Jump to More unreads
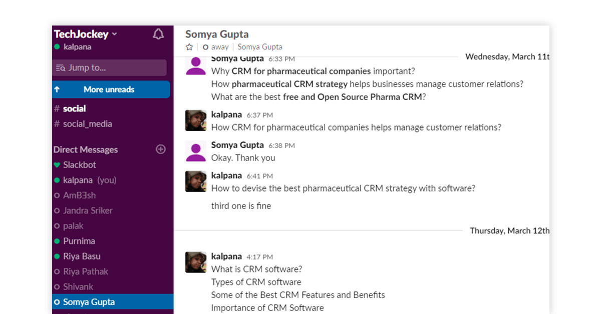The height and width of the screenshot is (314, 601). pyautogui.click(x=111, y=89)
